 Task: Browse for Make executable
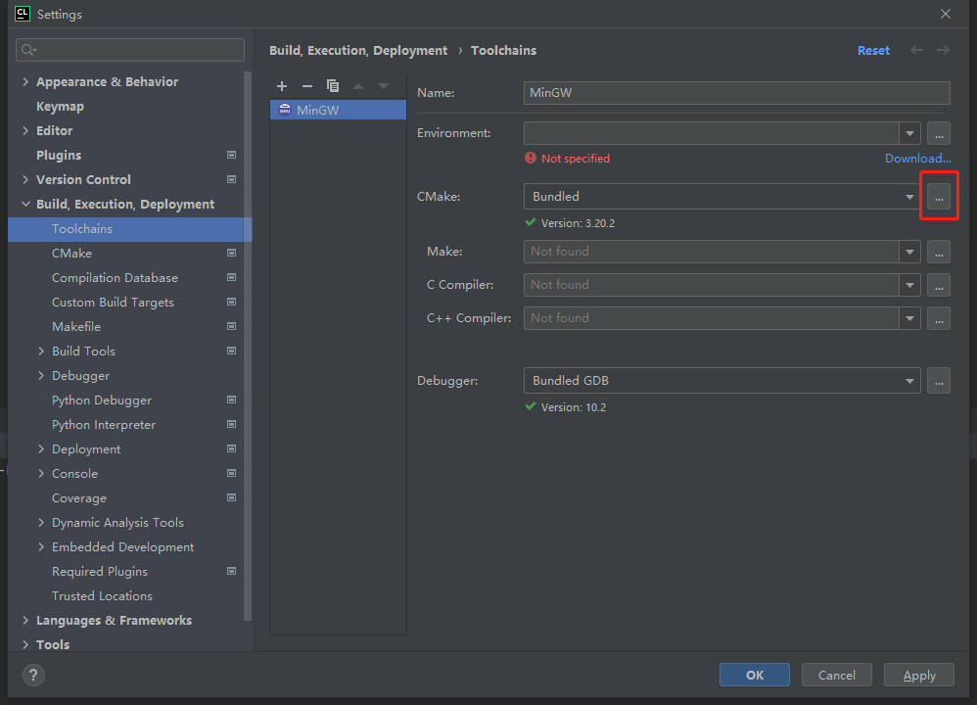pyautogui.click(x=939, y=252)
